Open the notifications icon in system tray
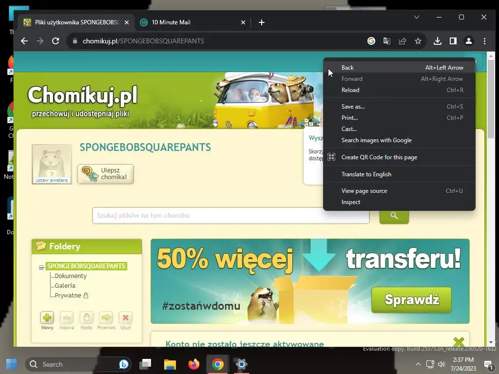The image size is (499, 374). (487, 364)
